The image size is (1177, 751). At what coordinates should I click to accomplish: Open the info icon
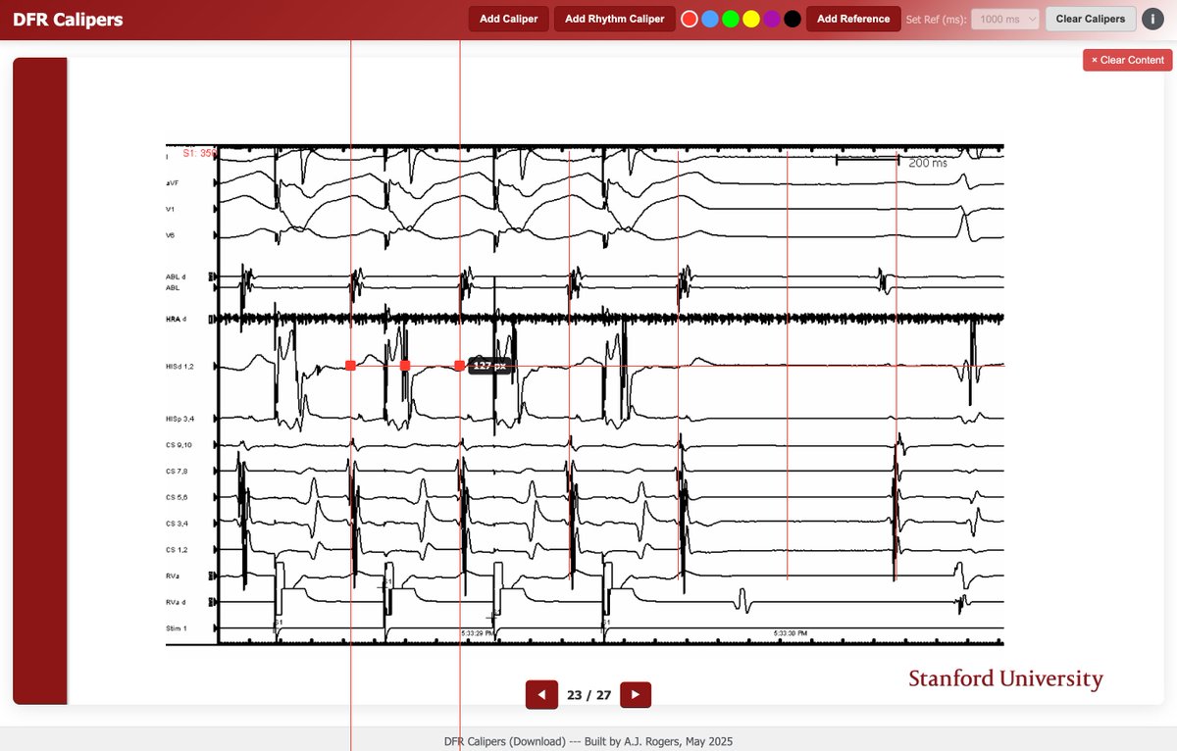tap(1153, 19)
